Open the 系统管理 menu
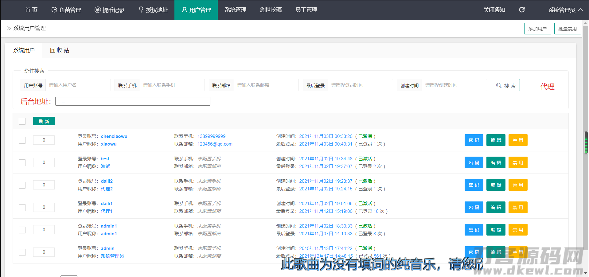Viewport: 589px width, 277px height. pyautogui.click(x=236, y=10)
